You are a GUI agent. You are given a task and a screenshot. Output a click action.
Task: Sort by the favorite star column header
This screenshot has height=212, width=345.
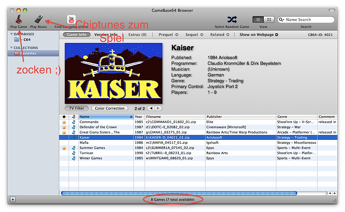64,117
